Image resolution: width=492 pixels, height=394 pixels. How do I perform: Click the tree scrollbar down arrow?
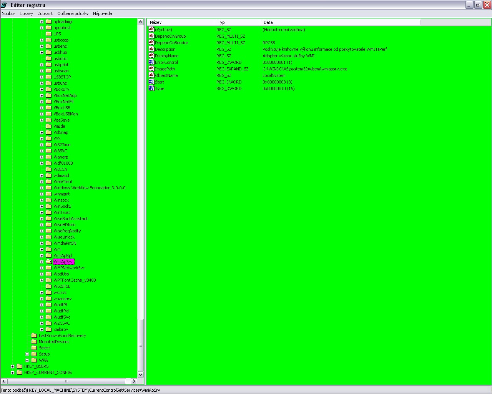[140, 375]
